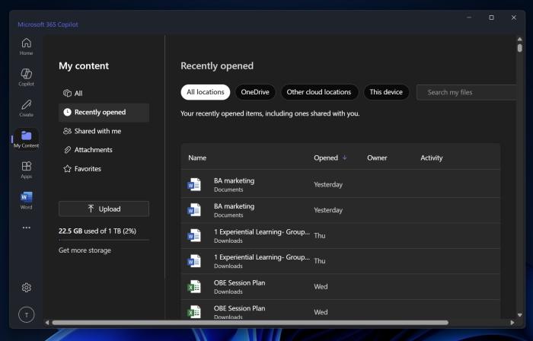
Task: Open Copilot from the left sidebar
Action: click(26, 76)
